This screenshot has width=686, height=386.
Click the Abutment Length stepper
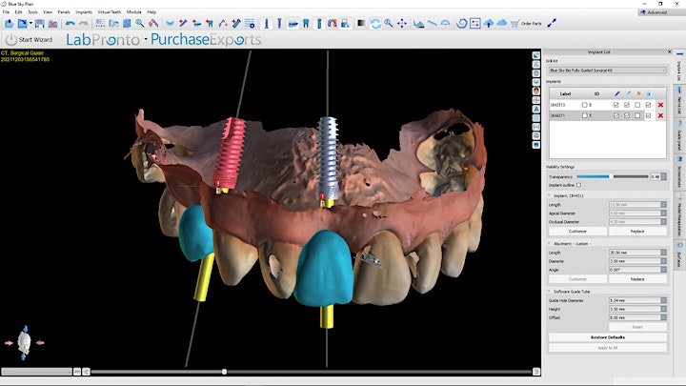tap(664, 253)
